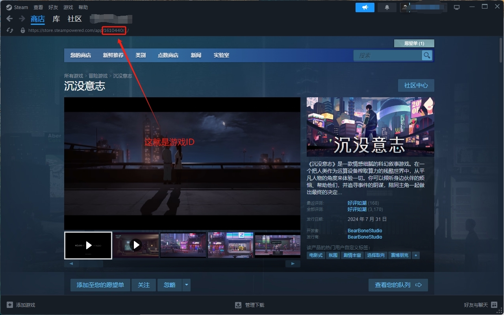This screenshot has height=315, width=504.
Task: Select the third screenshot thumbnail
Action: (183, 245)
